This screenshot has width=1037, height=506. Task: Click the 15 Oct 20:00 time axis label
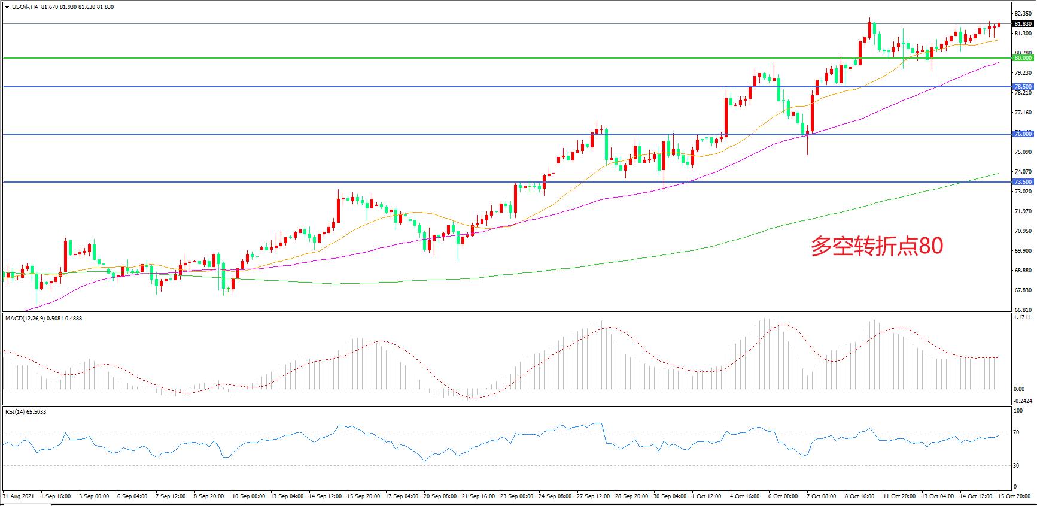coord(1014,496)
